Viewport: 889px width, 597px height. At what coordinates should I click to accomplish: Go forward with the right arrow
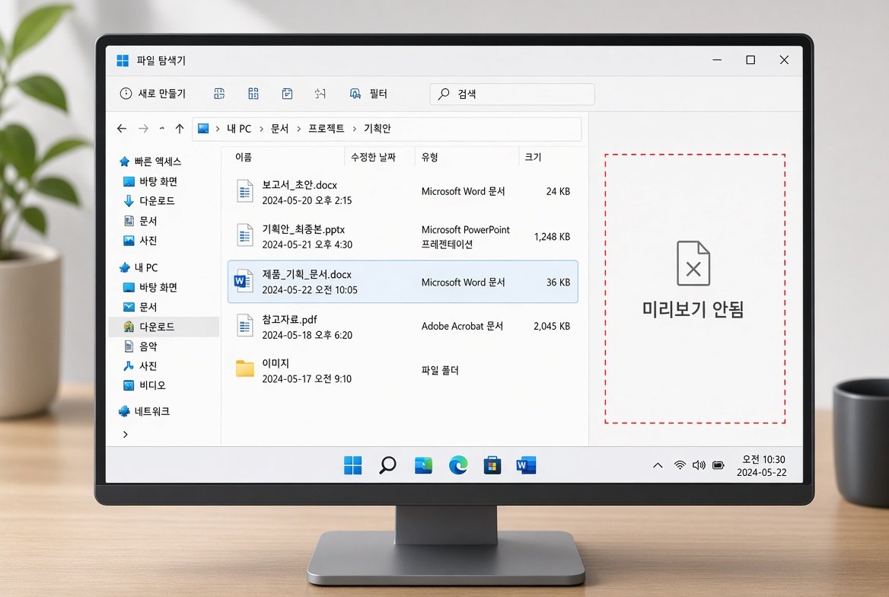pyautogui.click(x=143, y=129)
